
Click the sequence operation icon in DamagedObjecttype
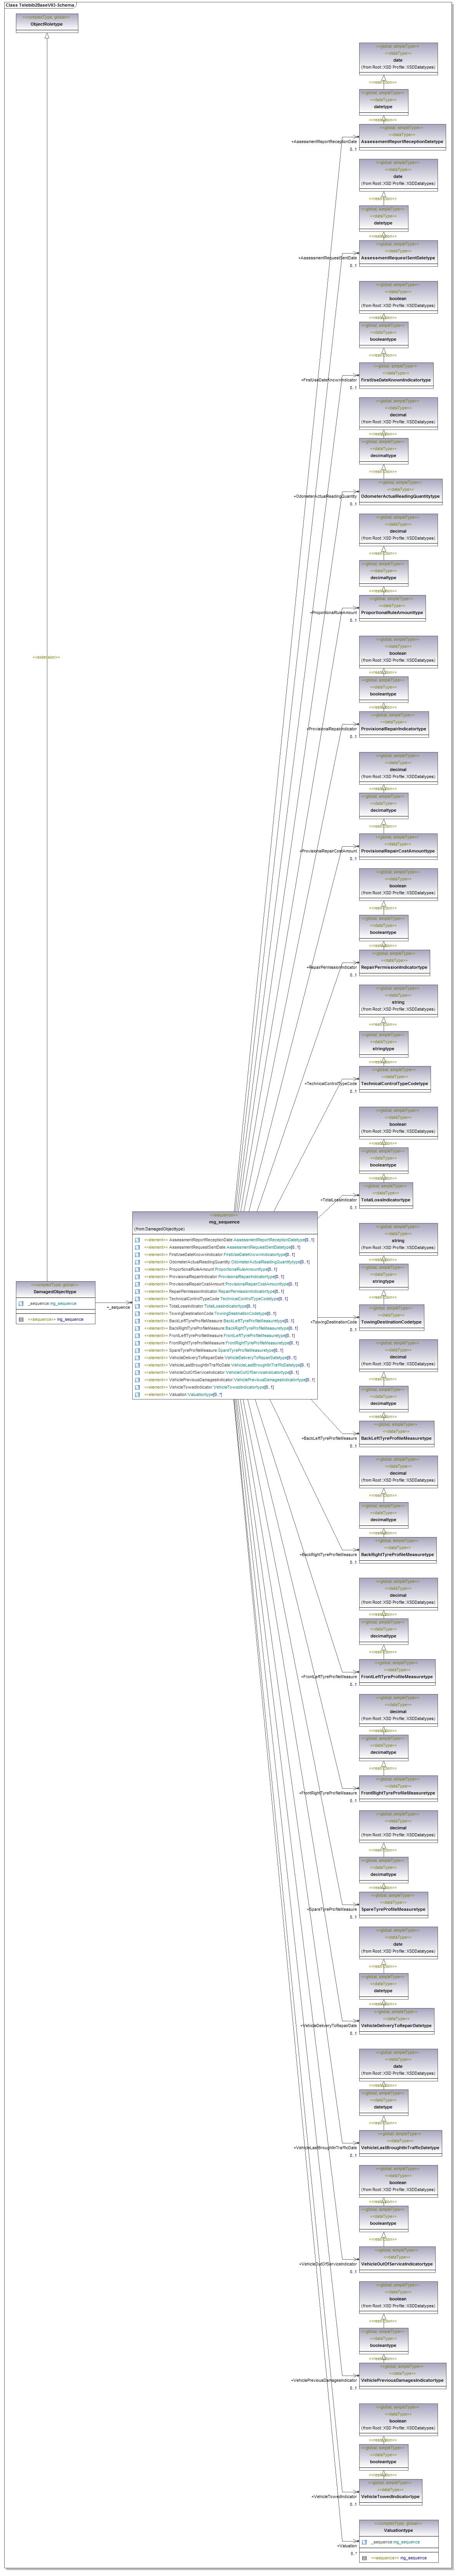21,1319
